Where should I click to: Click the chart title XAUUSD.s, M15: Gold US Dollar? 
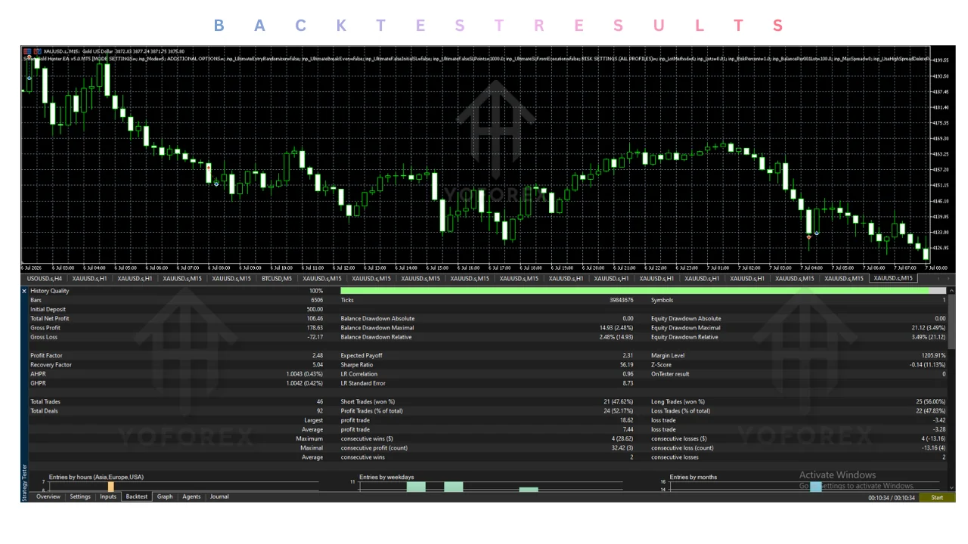[x=78, y=51]
